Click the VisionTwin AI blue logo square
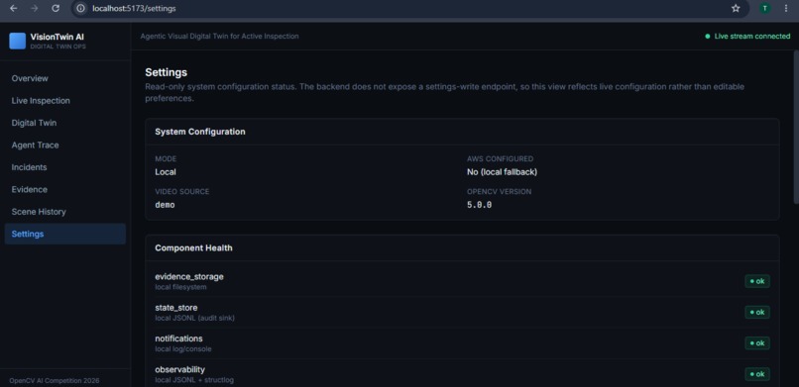Viewport: 799px width, 387px height. 17,41
